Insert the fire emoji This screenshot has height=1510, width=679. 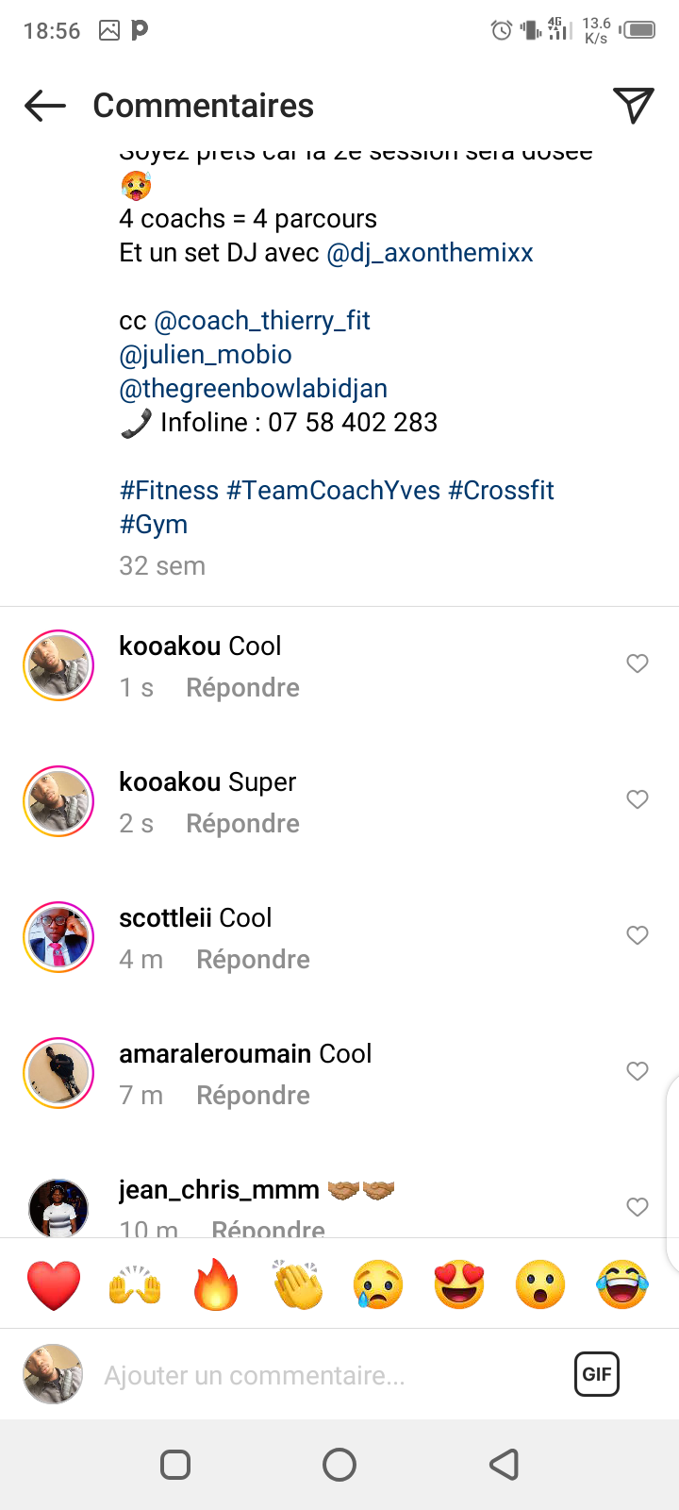(216, 1284)
